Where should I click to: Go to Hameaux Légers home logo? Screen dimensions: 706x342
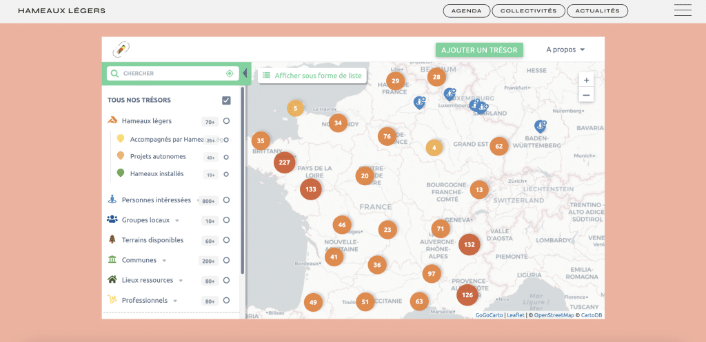(61, 11)
